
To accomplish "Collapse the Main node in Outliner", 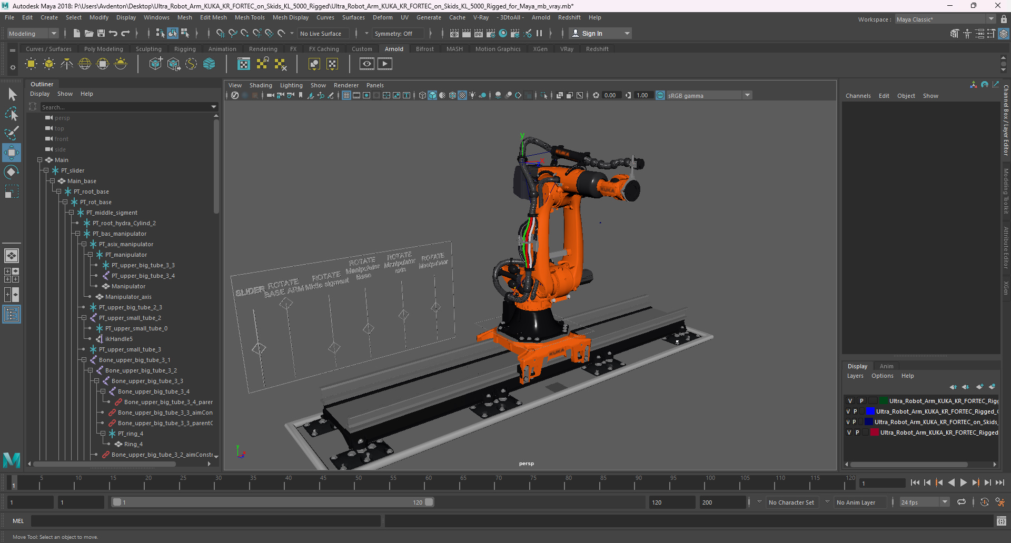I will pos(39,160).
